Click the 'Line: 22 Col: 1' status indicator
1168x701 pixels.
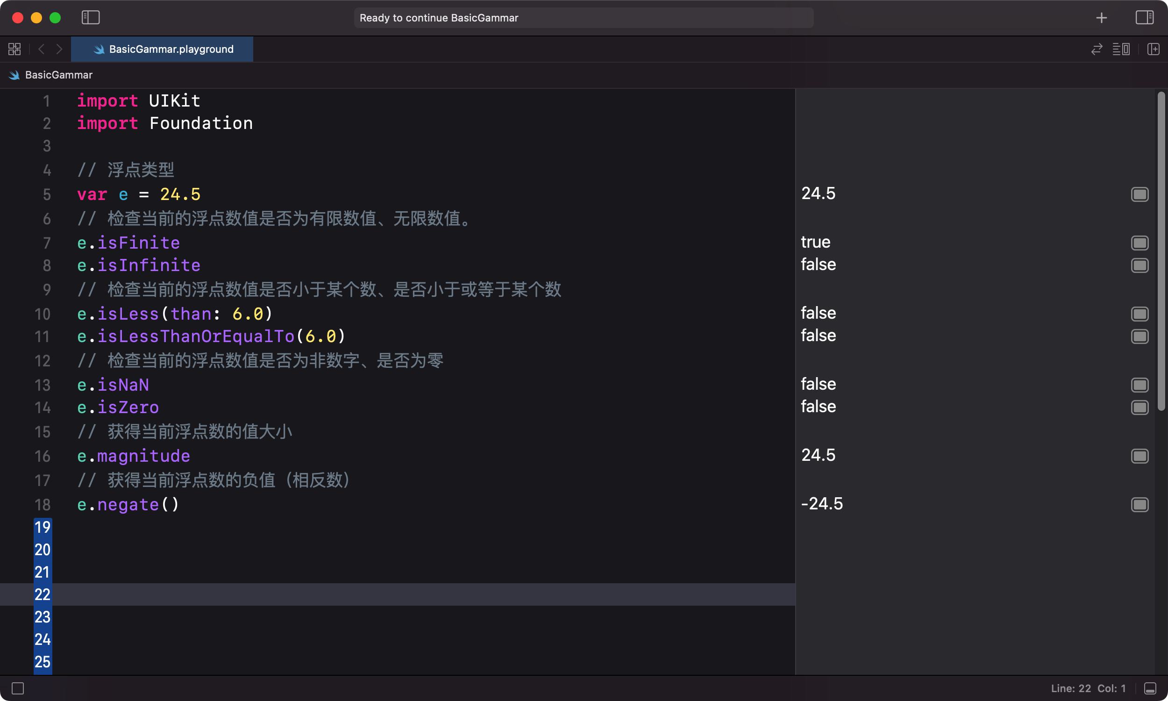(x=1088, y=689)
